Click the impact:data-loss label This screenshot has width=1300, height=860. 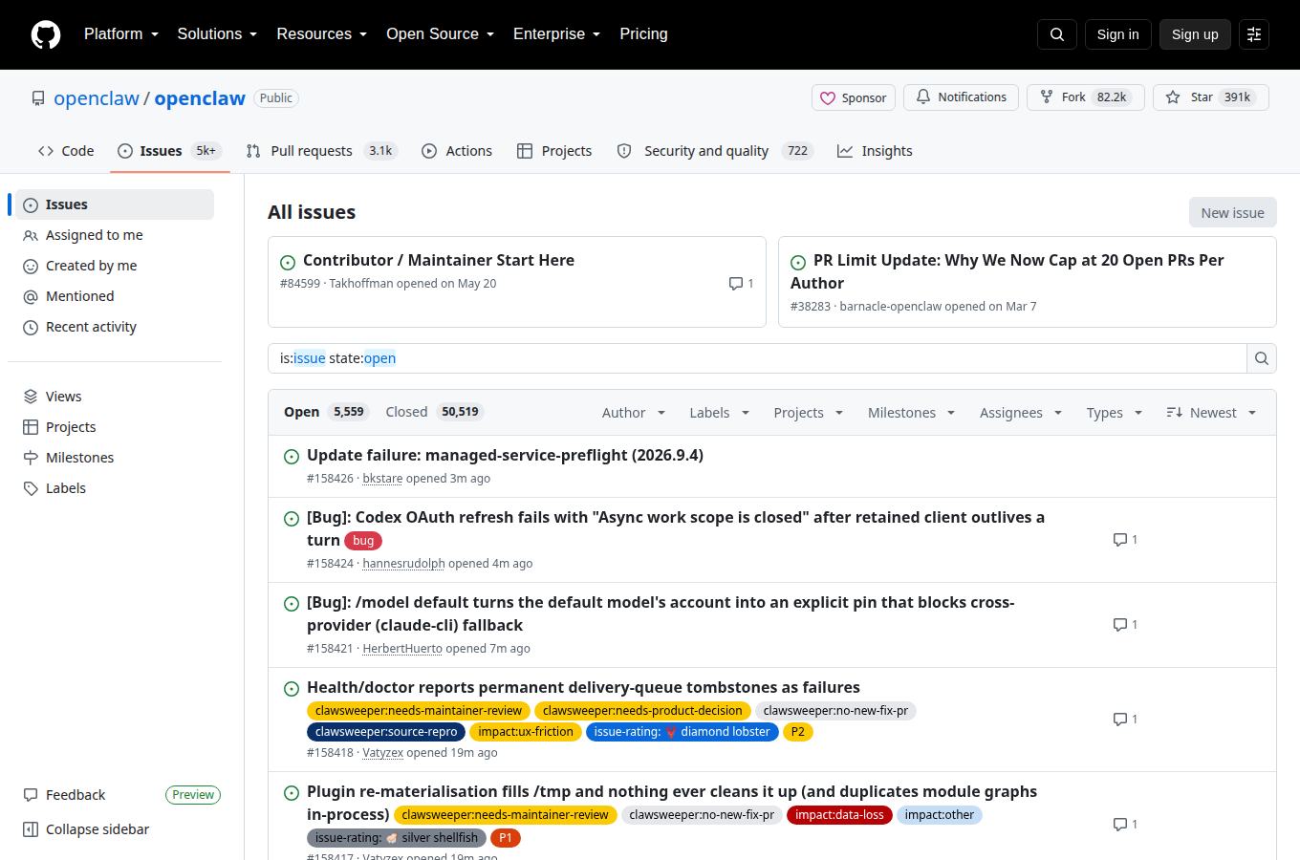(x=839, y=815)
